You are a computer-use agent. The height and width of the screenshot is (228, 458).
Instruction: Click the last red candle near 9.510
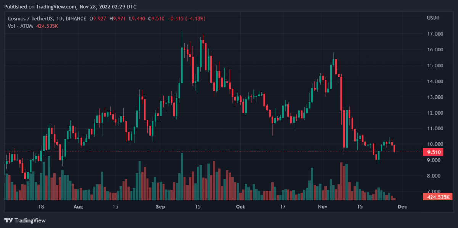[x=395, y=148]
